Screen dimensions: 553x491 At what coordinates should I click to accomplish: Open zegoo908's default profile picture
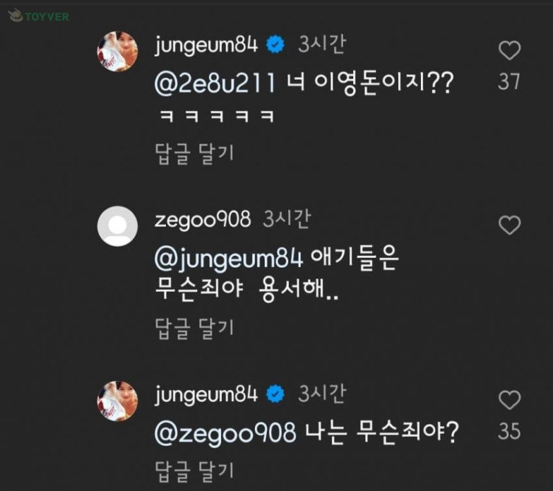[118, 226]
